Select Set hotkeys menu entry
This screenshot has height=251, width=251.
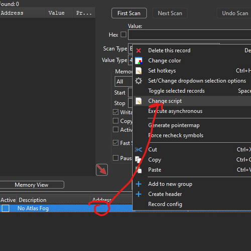point(192,71)
